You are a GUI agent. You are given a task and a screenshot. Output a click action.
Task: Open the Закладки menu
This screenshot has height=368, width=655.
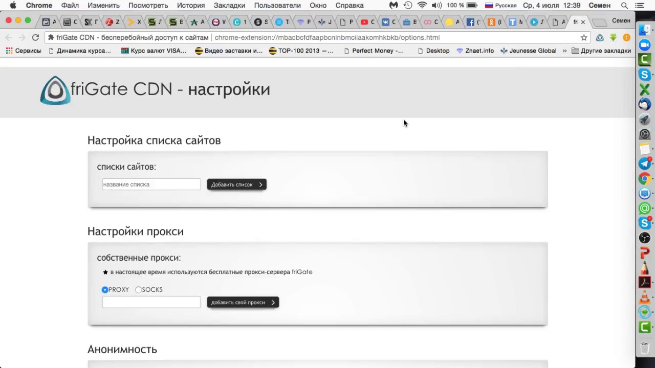(x=229, y=5)
